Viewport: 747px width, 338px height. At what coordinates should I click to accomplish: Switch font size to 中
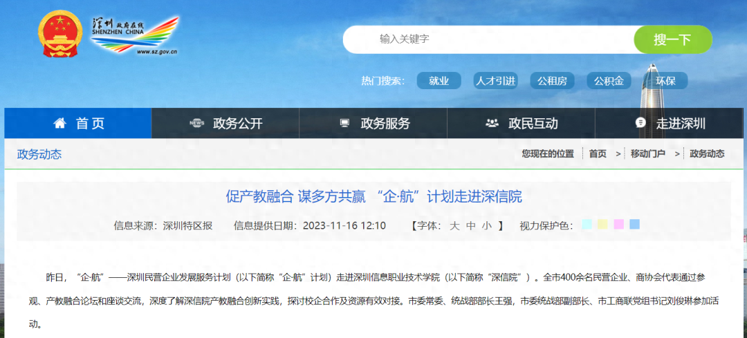471,225
